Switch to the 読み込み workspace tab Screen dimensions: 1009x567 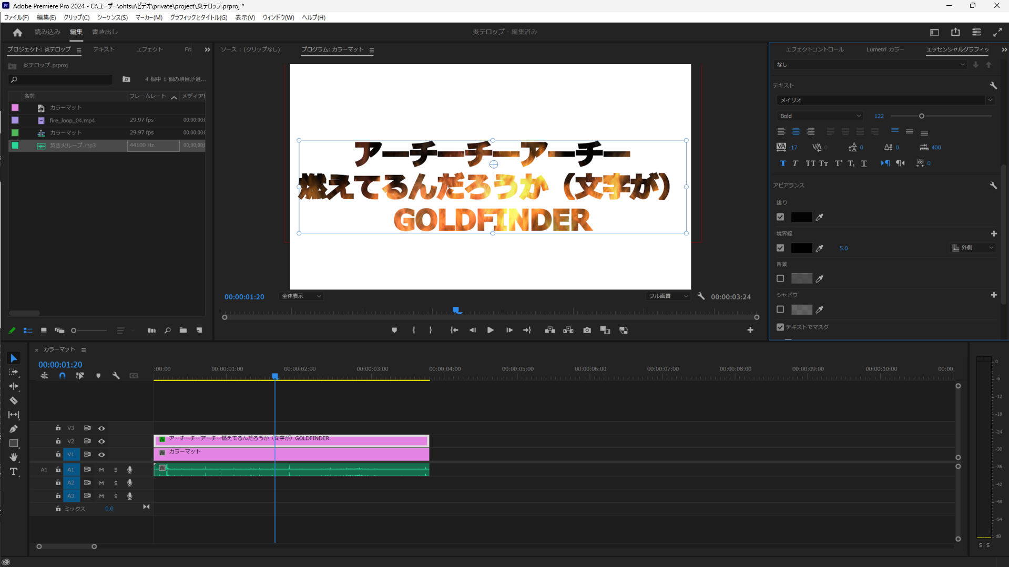pyautogui.click(x=47, y=32)
